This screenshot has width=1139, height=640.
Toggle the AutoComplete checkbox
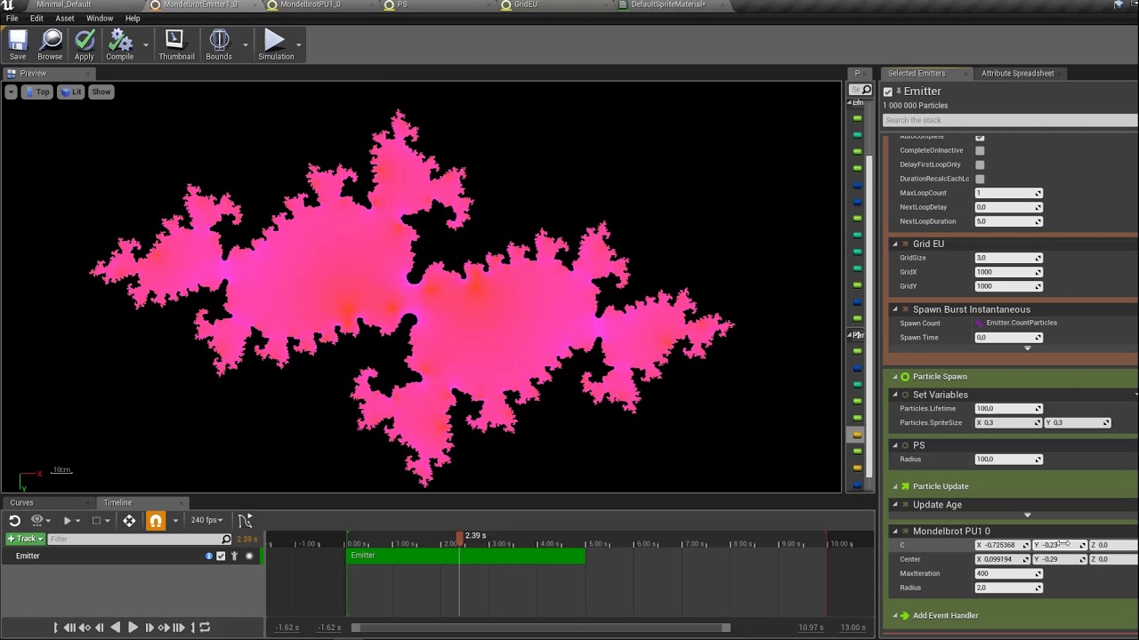pyautogui.click(x=980, y=137)
